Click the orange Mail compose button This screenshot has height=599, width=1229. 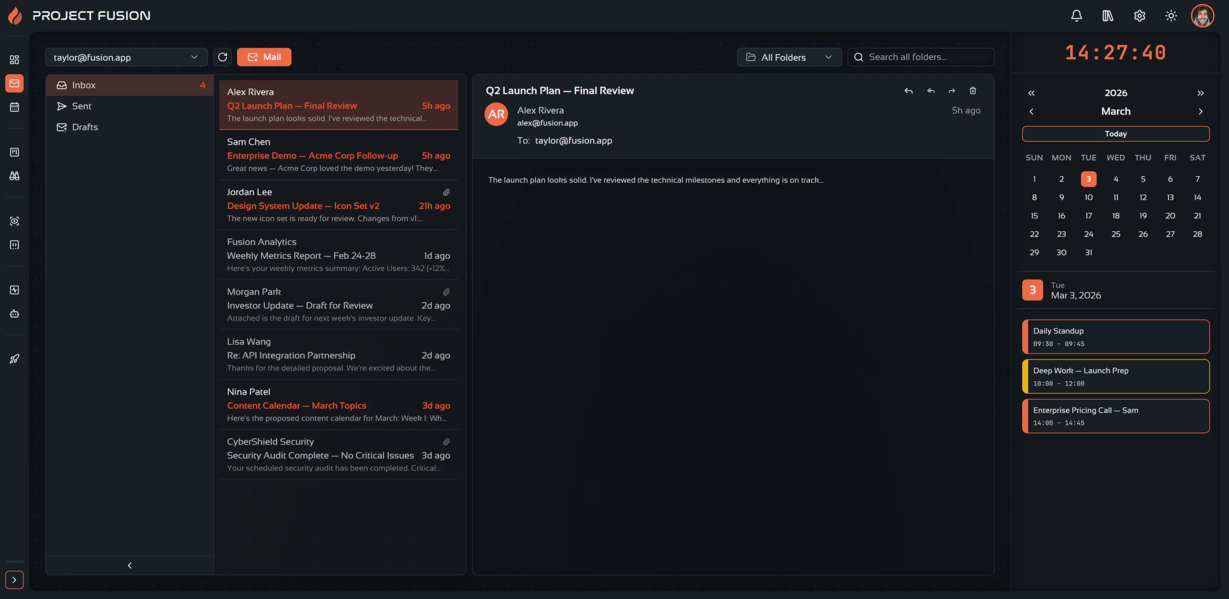tap(264, 57)
